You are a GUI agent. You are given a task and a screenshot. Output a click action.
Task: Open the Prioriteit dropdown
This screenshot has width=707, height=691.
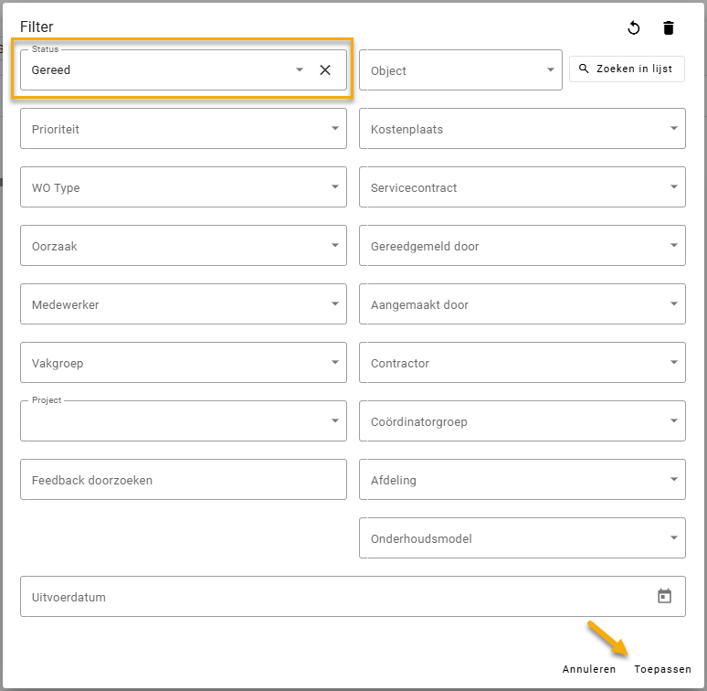pos(183,129)
